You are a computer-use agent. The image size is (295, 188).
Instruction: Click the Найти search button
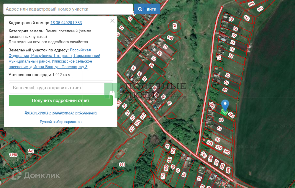pos(147,9)
